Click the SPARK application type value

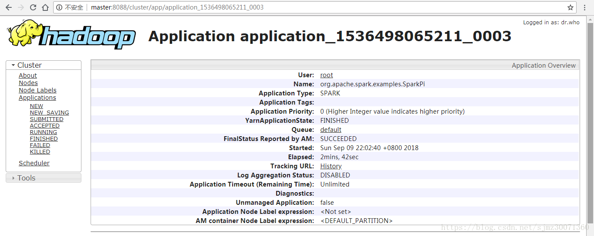click(x=331, y=93)
